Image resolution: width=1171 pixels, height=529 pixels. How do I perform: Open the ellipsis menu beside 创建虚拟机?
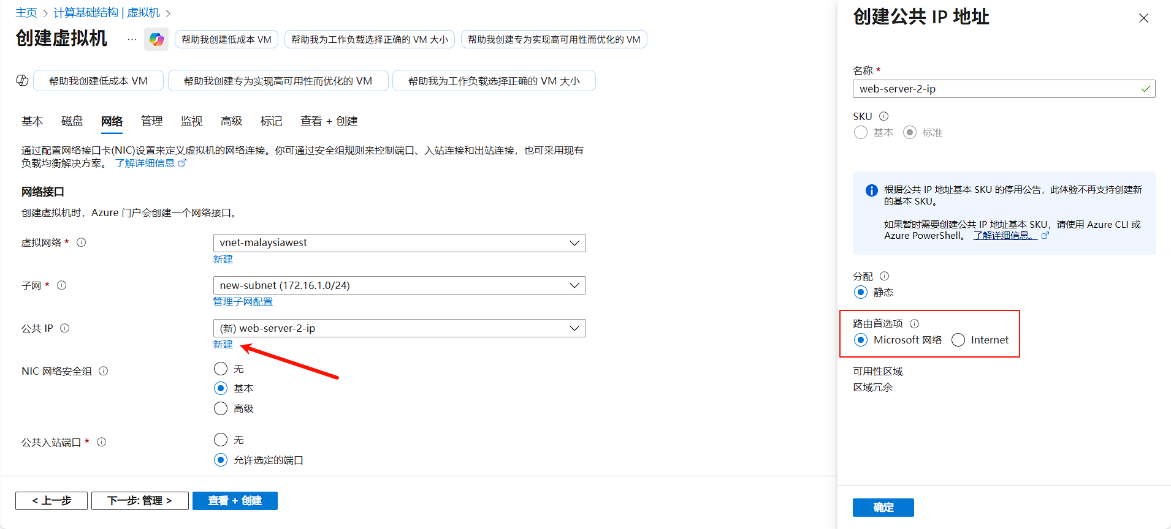(x=132, y=40)
